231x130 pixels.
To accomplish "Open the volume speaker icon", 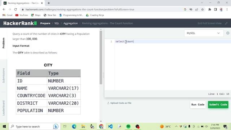I will pyautogui.click(x=206, y=126).
